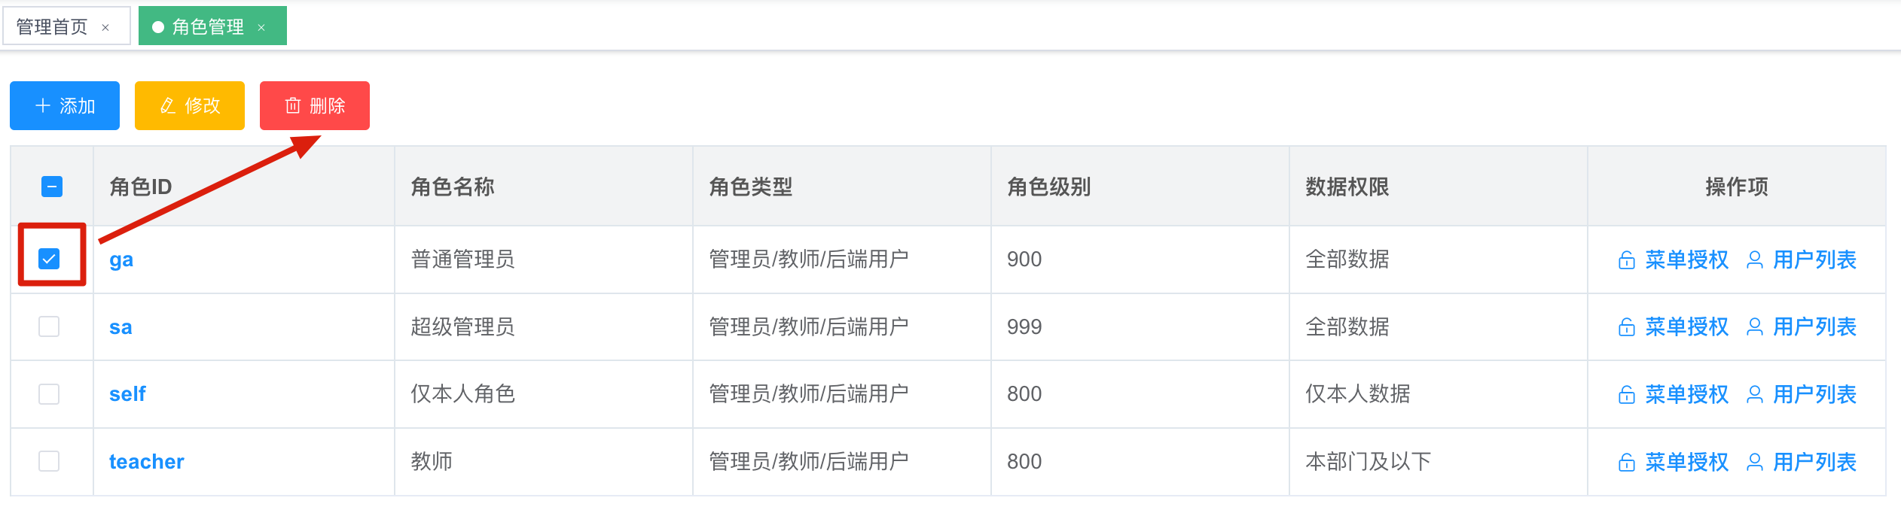Close the 角色管理 tab with its x
Image resolution: width=1901 pixels, height=510 pixels.
pyautogui.click(x=261, y=28)
